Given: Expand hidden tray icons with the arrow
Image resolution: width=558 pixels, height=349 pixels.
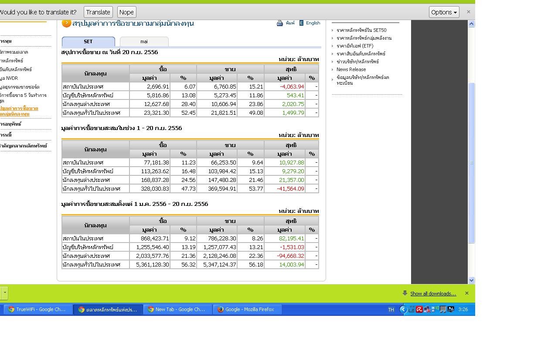Looking at the screenshot, I should click(x=403, y=309).
